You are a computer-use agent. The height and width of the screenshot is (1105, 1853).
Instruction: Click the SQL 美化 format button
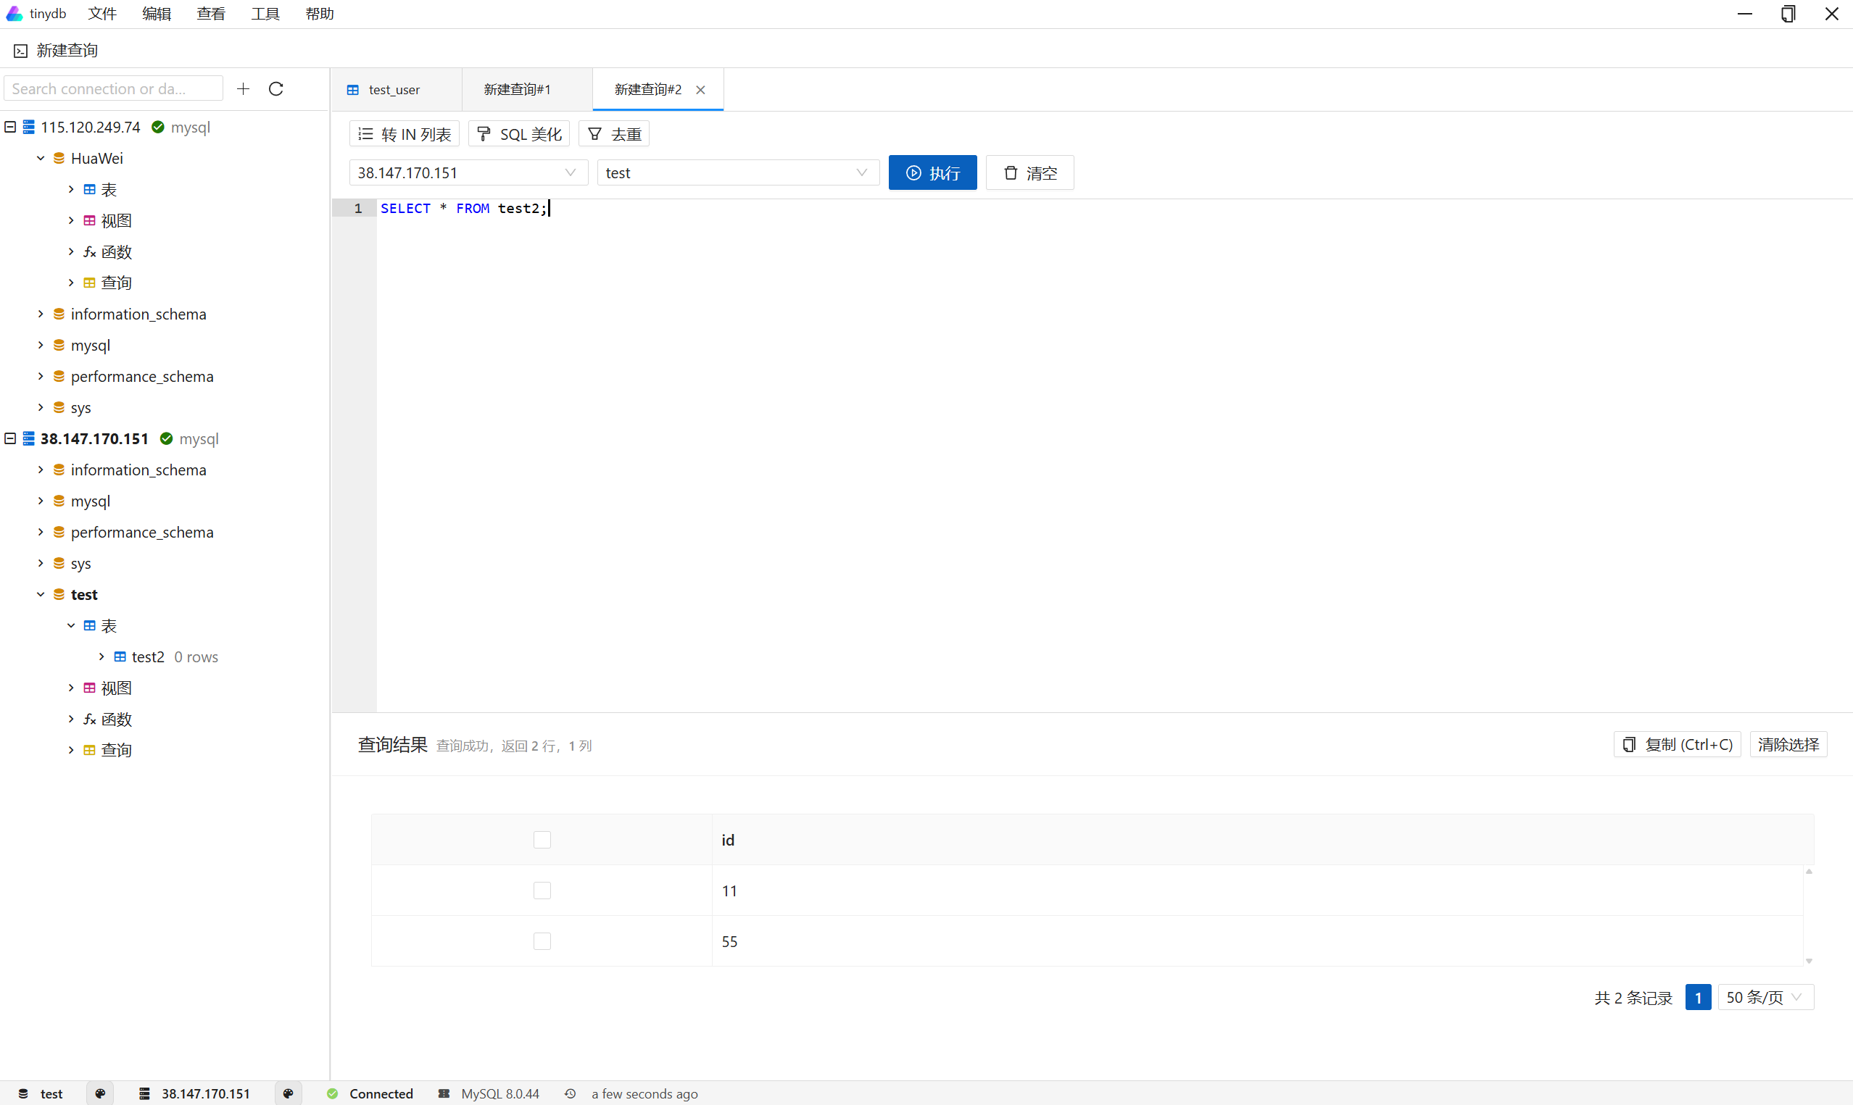[519, 134]
